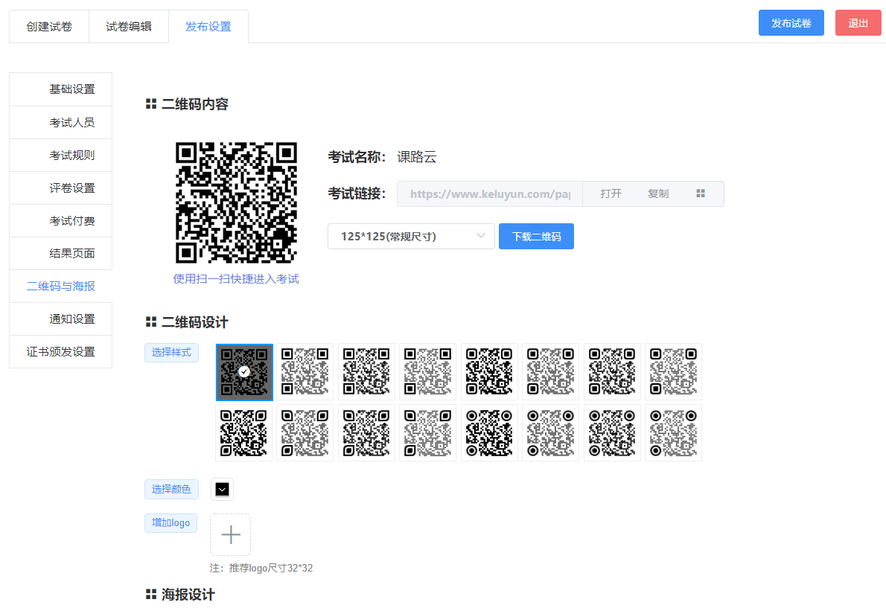Click the 发布试卷 button
The width and height of the screenshot is (886, 608).
pyautogui.click(x=791, y=23)
